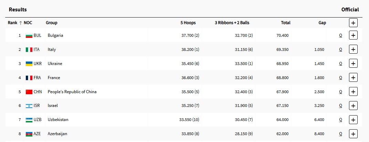Screen dimensions: 369x142
Task: Expand Uzbekistan row plus button
Action: (353, 120)
